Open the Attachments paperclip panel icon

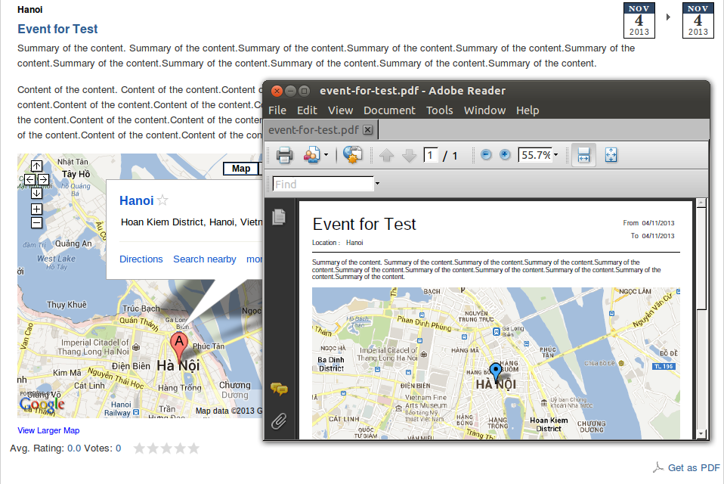click(x=279, y=421)
